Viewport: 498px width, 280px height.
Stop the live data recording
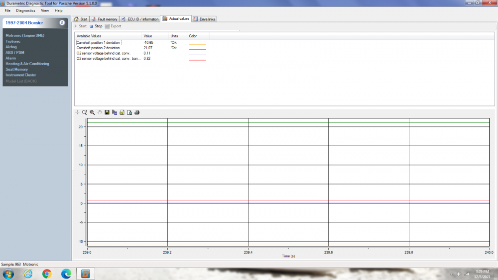[x=96, y=26]
